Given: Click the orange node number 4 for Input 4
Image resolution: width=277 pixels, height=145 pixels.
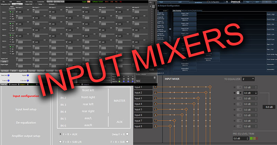Looking at the screenshot, I should pos(155,104).
